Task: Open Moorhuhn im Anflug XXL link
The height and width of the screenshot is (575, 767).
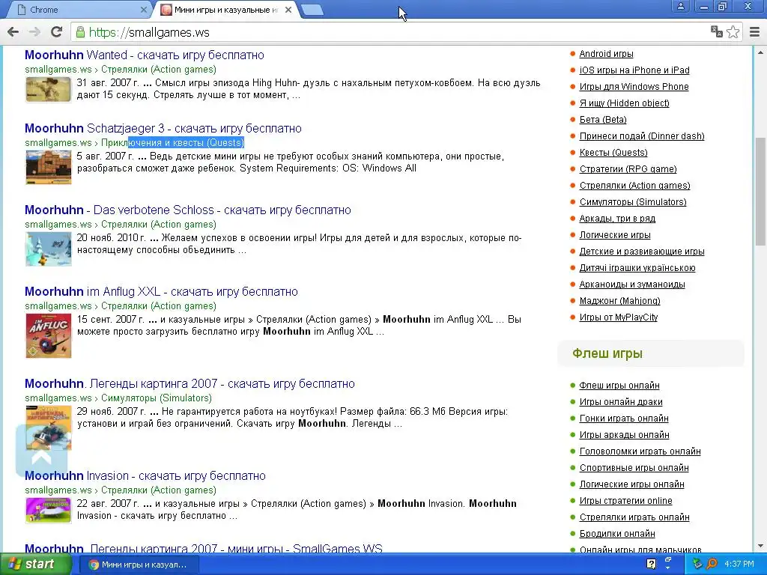Action: (x=162, y=291)
